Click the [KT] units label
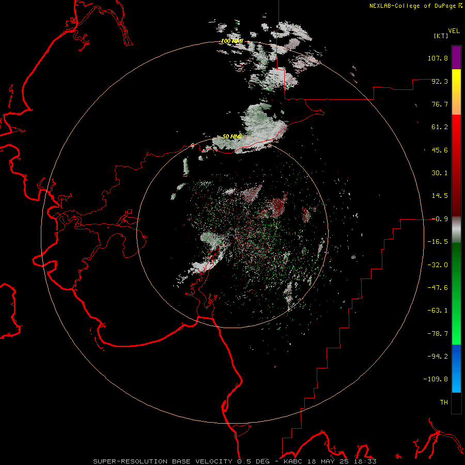Screen dimensions: 465x465 441,36
